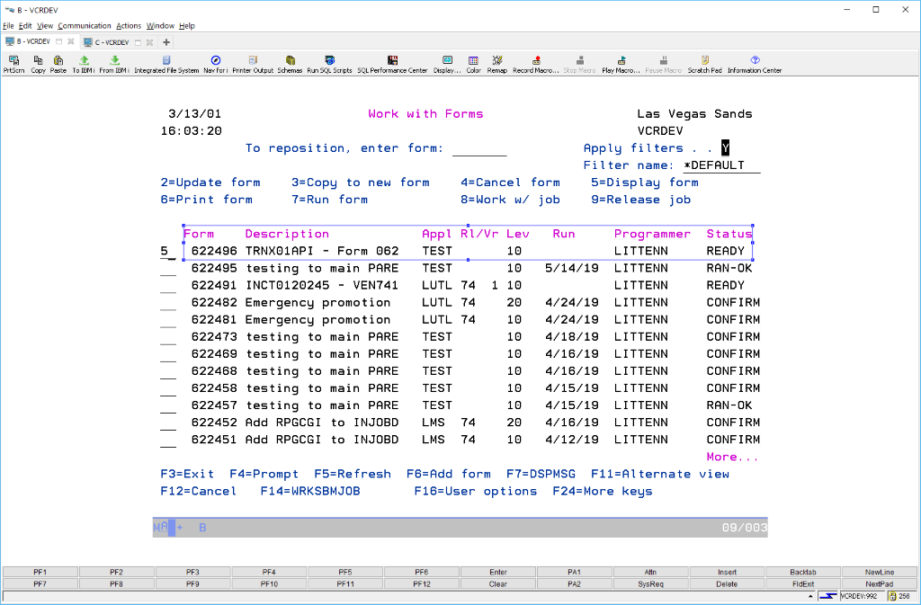Add new session tab with plus
This screenshot has width=921, height=605.
click(166, 42)
